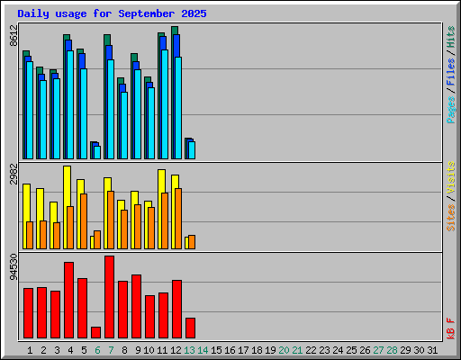Click day 18 on the x-axis

(257, 350)
